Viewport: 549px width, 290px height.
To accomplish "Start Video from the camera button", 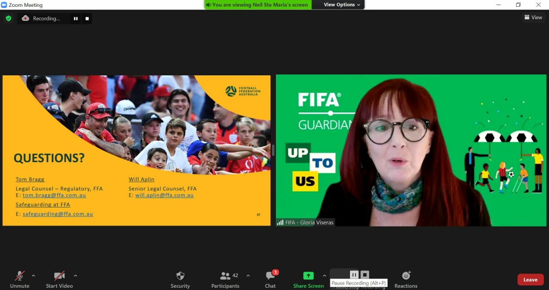I will [59, 279].
